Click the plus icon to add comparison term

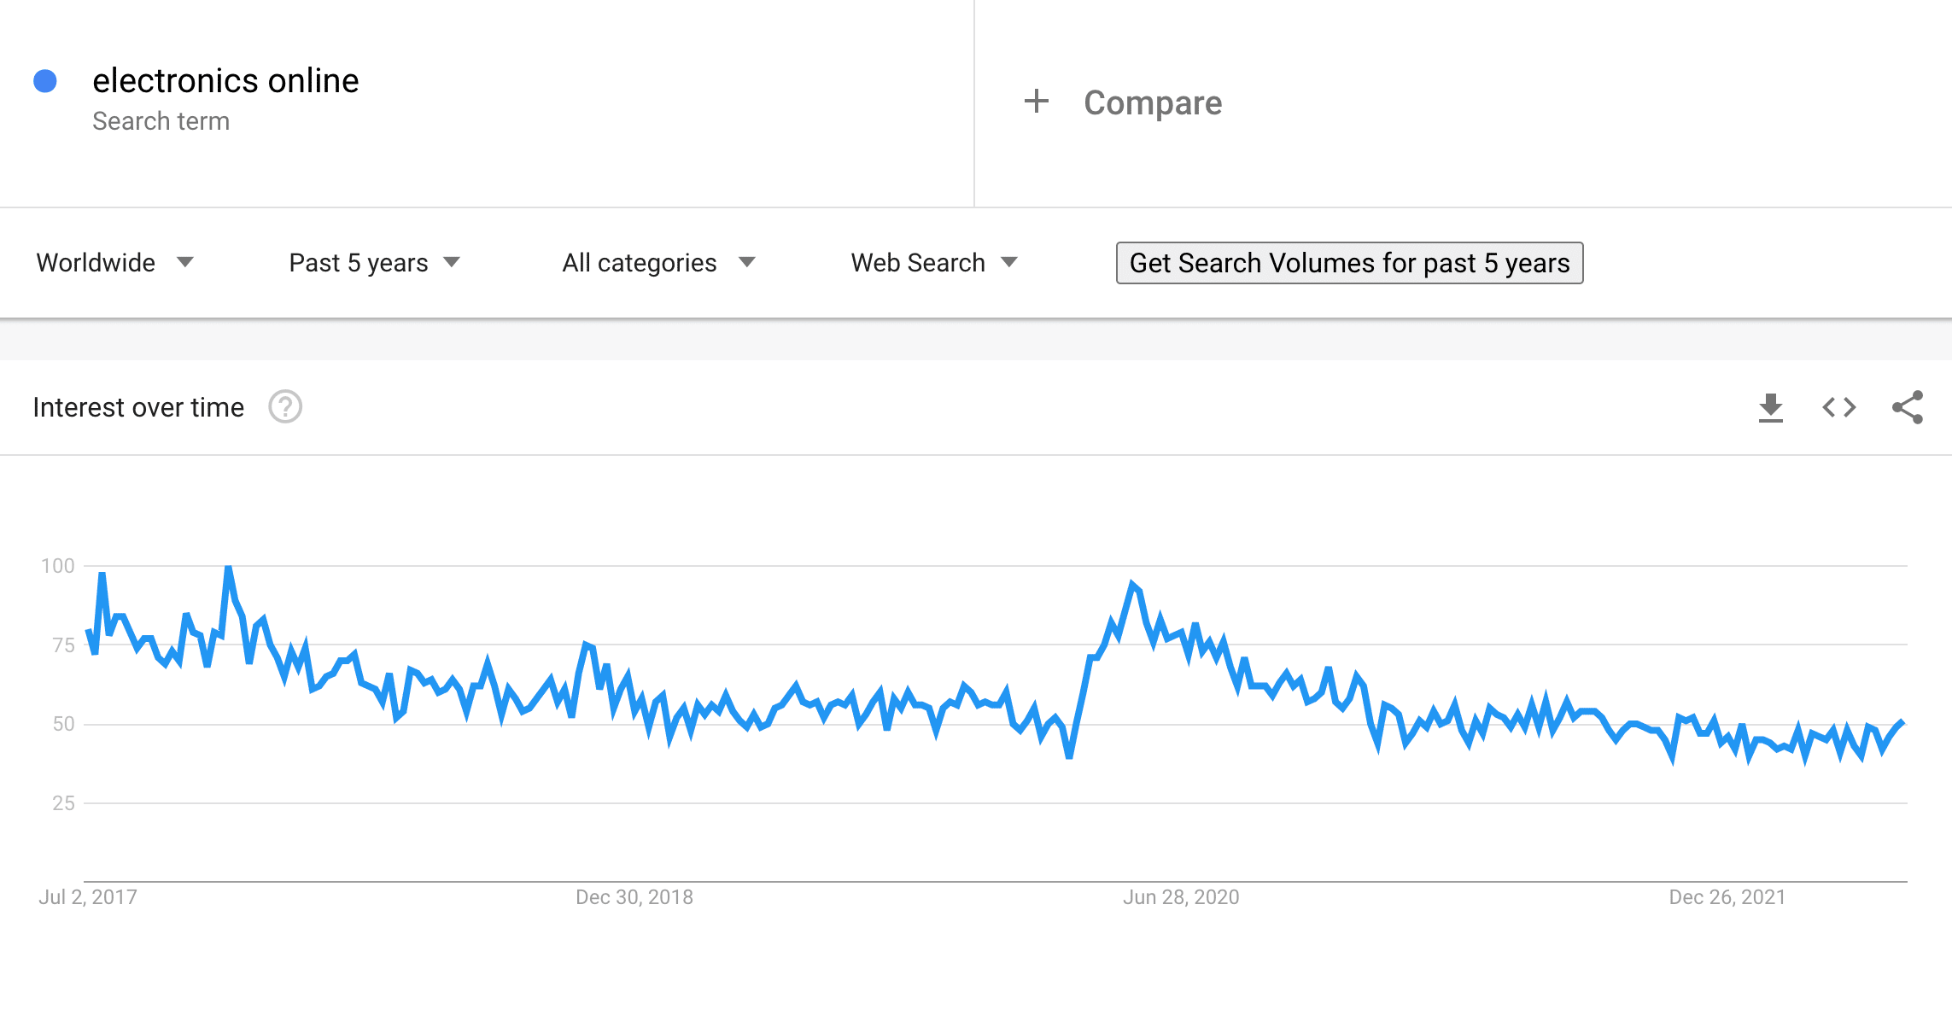click(x=1036, y=102)
